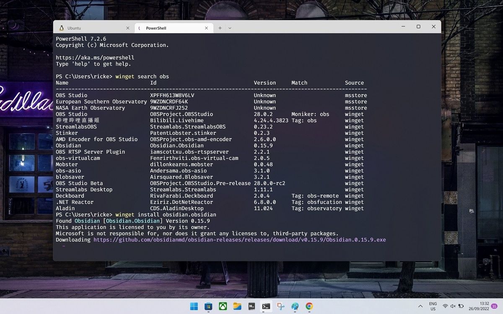Click the ENG US language selector
This screenshot has width=503, height=314.
click(x=433, y=306)
